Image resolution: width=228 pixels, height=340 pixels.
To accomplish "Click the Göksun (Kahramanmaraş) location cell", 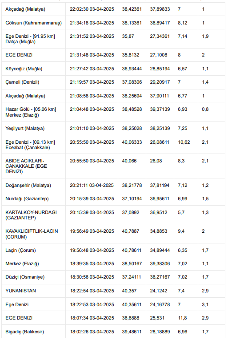I will tap(33, 23).
